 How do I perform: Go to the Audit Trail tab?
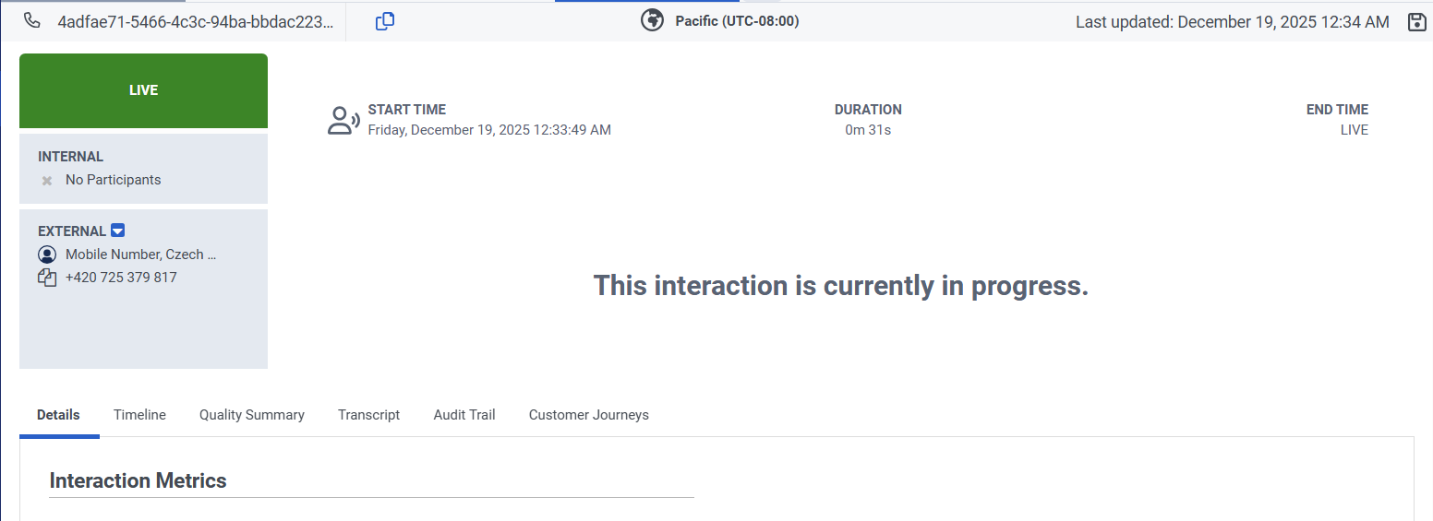(464, 415)
